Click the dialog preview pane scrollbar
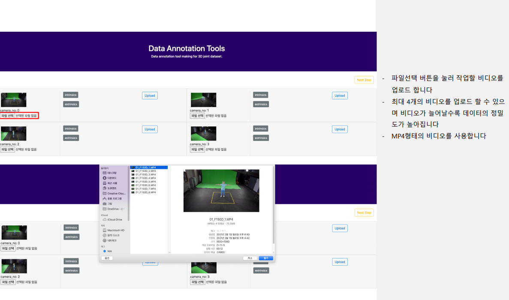Image resolution: width=509 pixels, height=300 pixels. click(273, 205)
